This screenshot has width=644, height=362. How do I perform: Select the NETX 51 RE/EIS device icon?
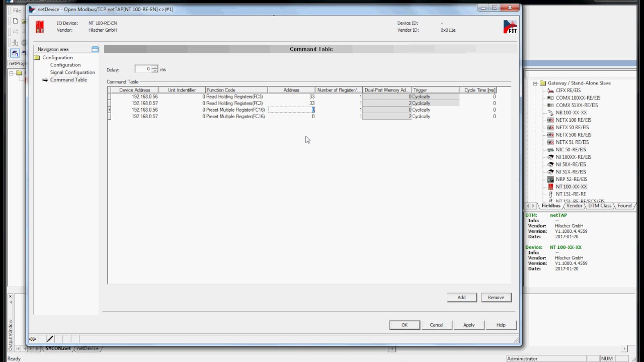(550, 142)
